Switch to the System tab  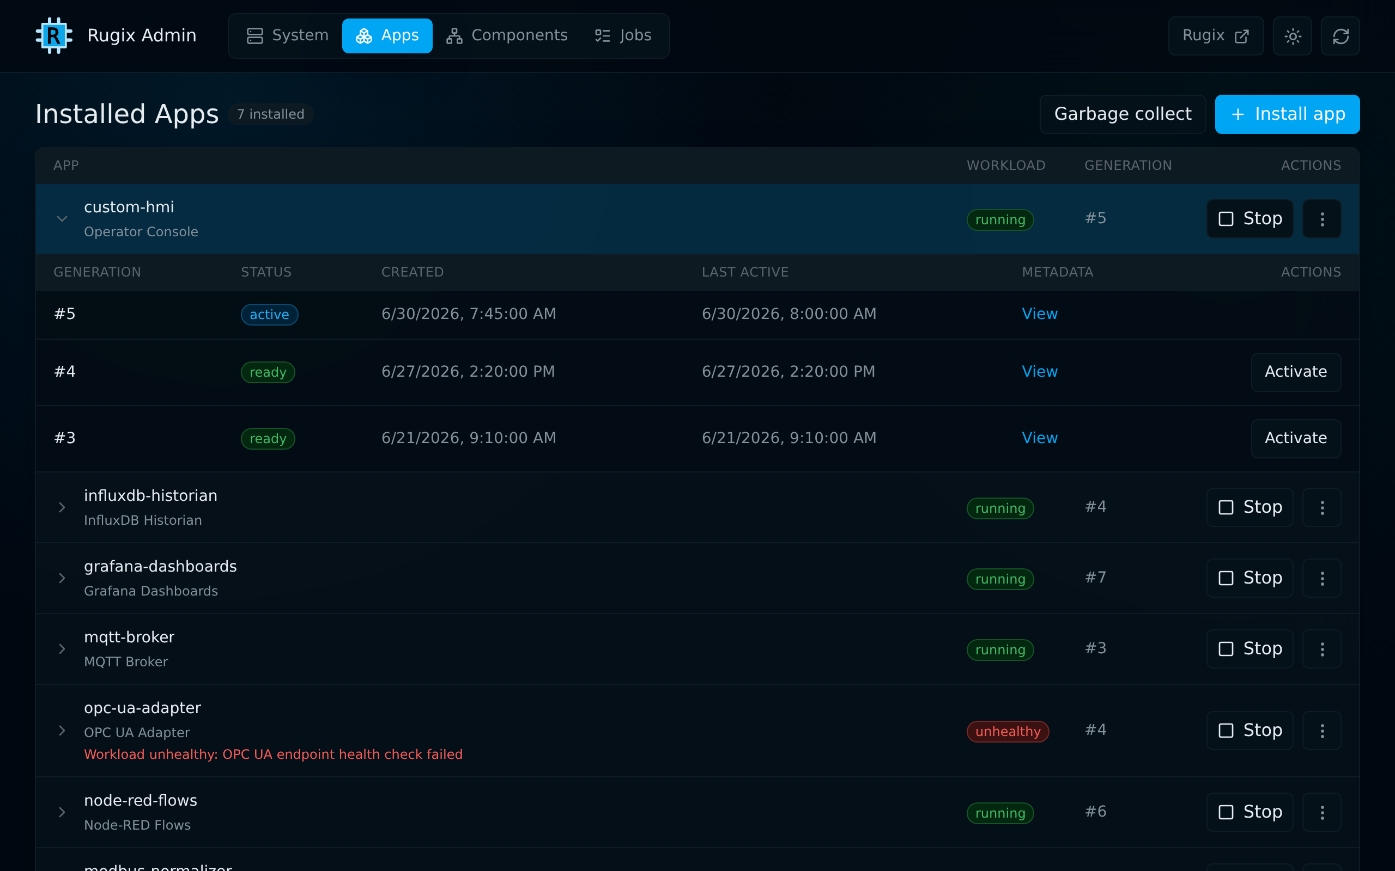coord(287,36)
